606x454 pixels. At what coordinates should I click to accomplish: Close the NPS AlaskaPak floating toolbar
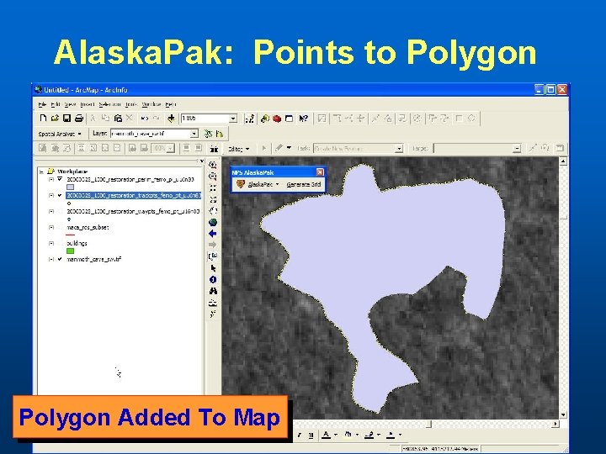click(320, 172)
